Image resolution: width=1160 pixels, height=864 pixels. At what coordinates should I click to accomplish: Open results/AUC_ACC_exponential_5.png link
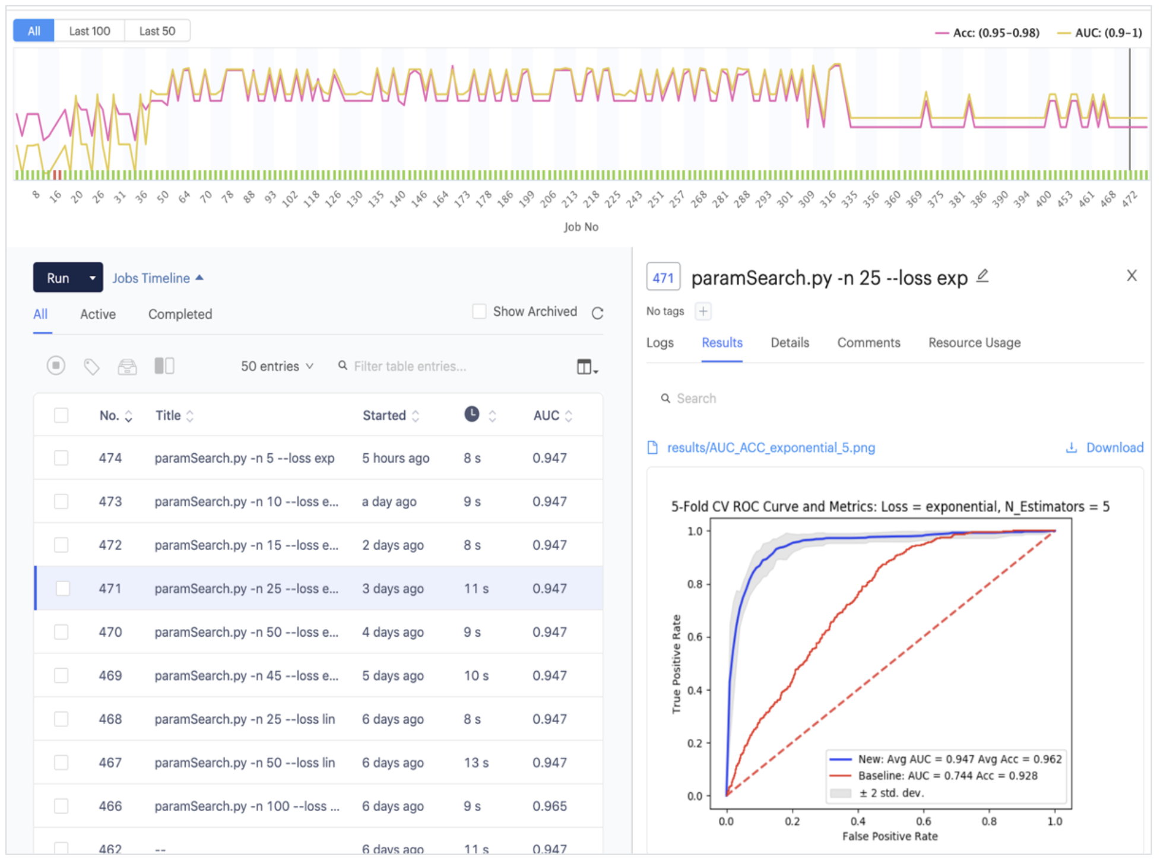pyautogui.click(x=771, y=447)
